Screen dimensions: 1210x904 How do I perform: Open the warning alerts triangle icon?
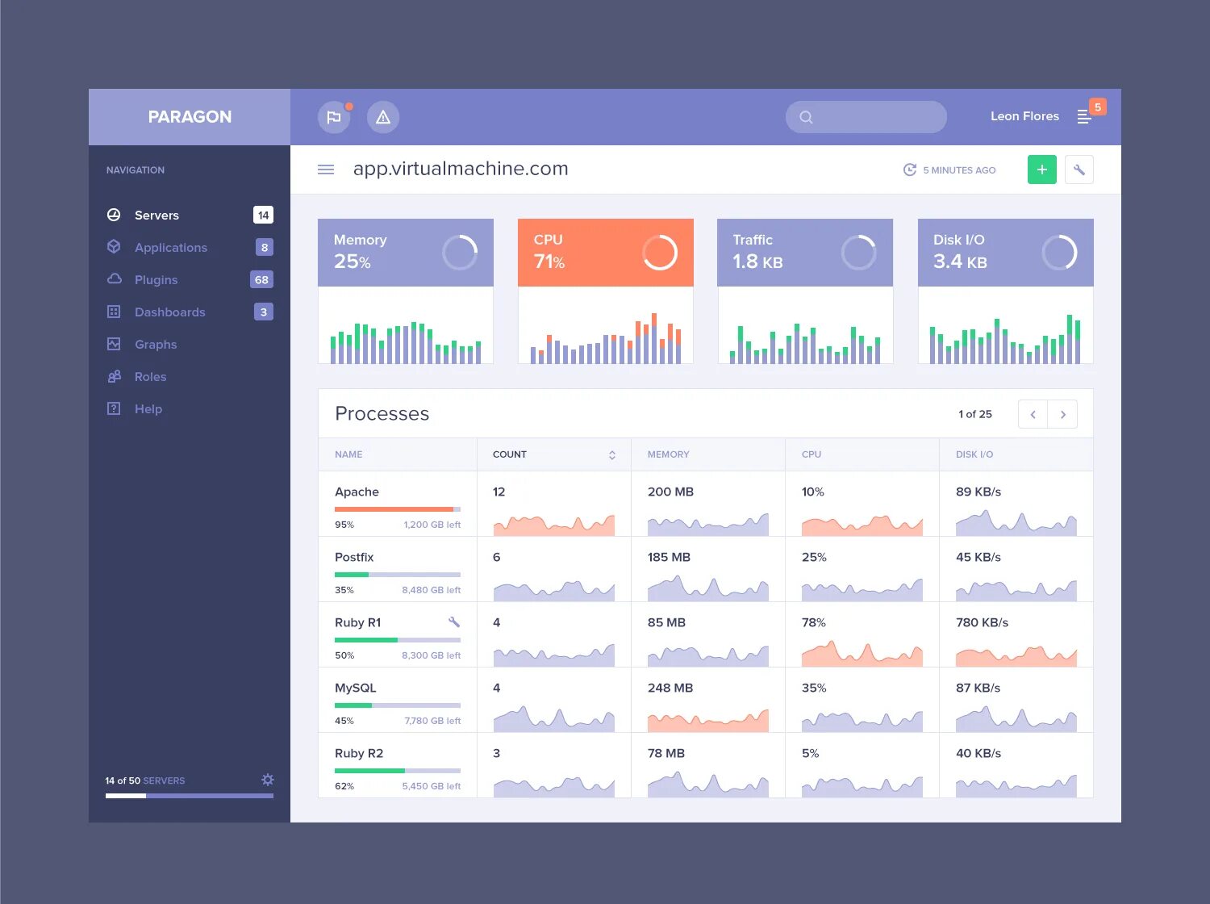[383, 117]
